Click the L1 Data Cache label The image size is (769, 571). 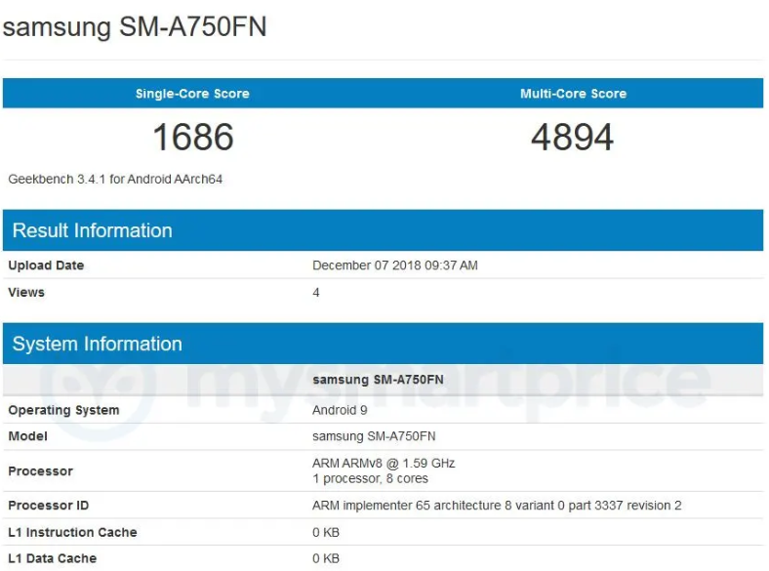coord(53,558)
